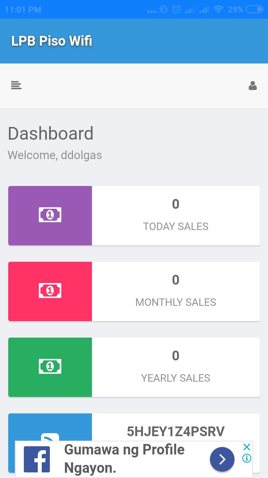Open the hamburger navigation menu
The width and height of the screenshot is (268, 478).
click(x=16, y=86)
